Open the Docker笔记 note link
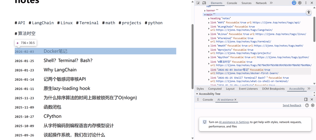316x140 pixels. 55,51
